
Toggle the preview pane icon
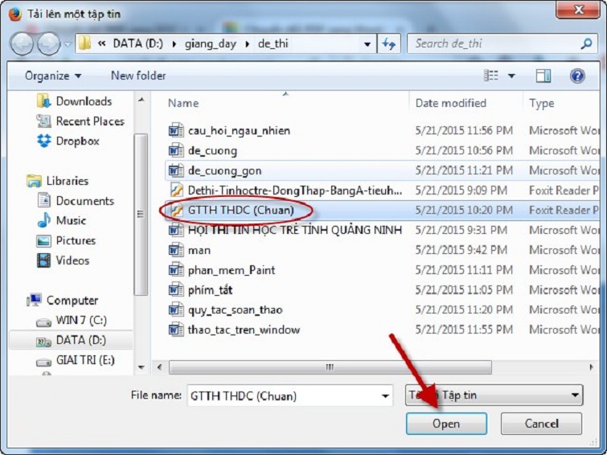[543, 76]
